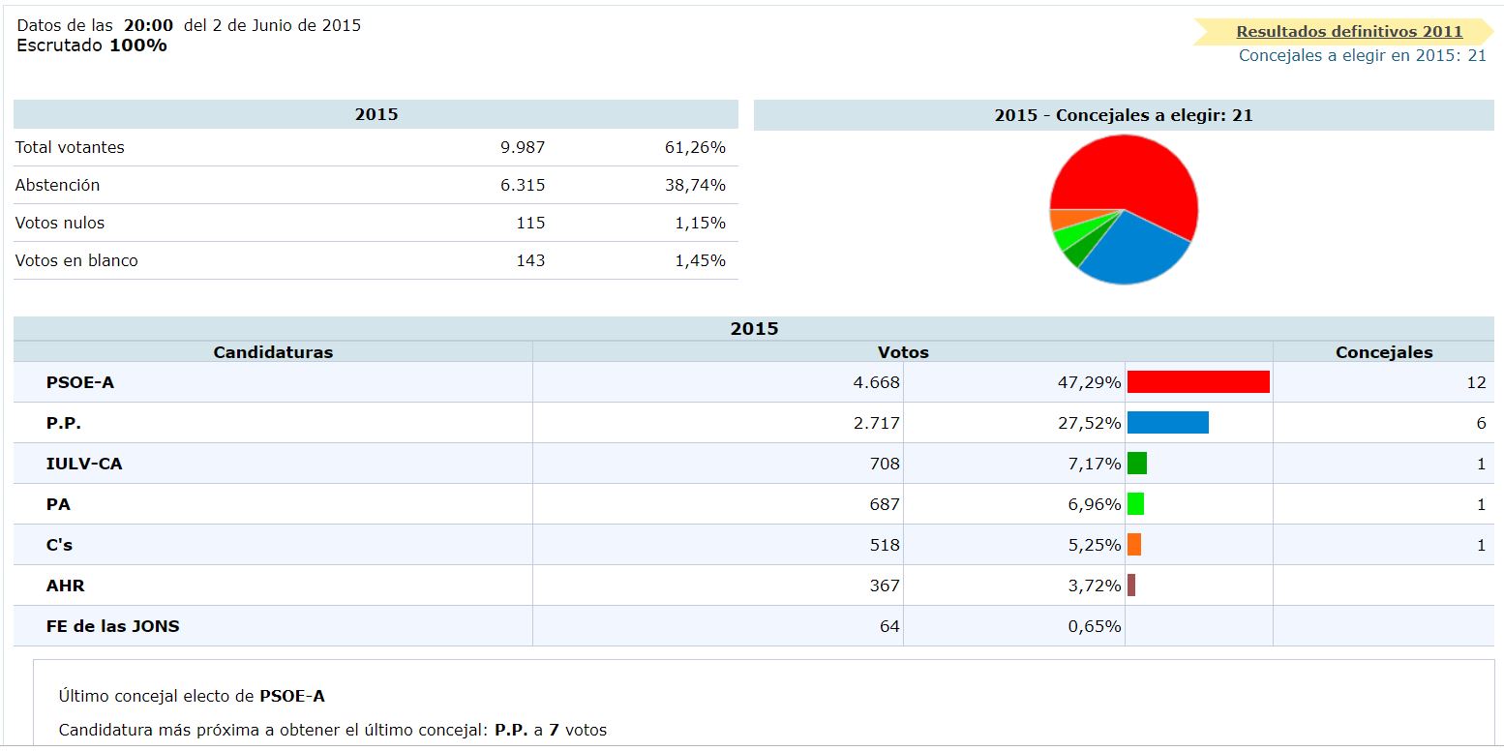Click the brown AHR vote bar
The height and width of the screenshot is (751, 1504).
point(1130,586)
